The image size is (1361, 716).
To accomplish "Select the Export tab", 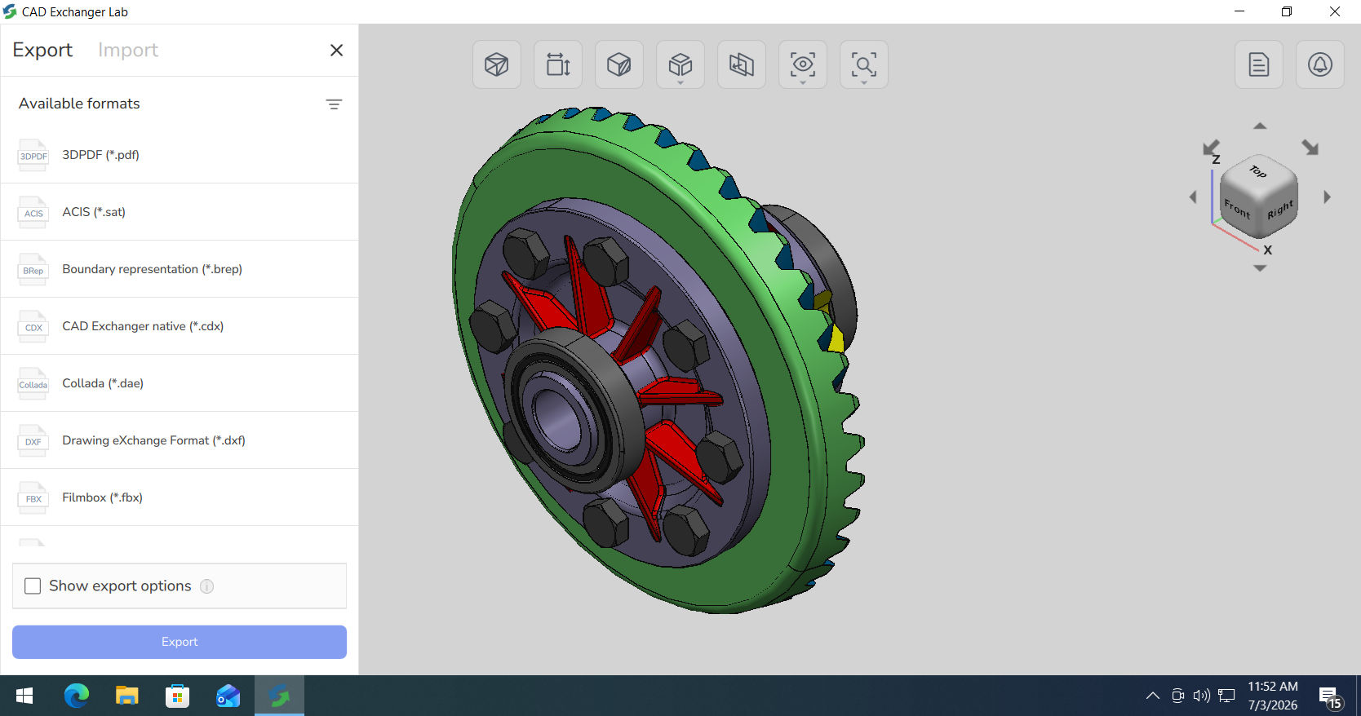I will pos(42,50).
